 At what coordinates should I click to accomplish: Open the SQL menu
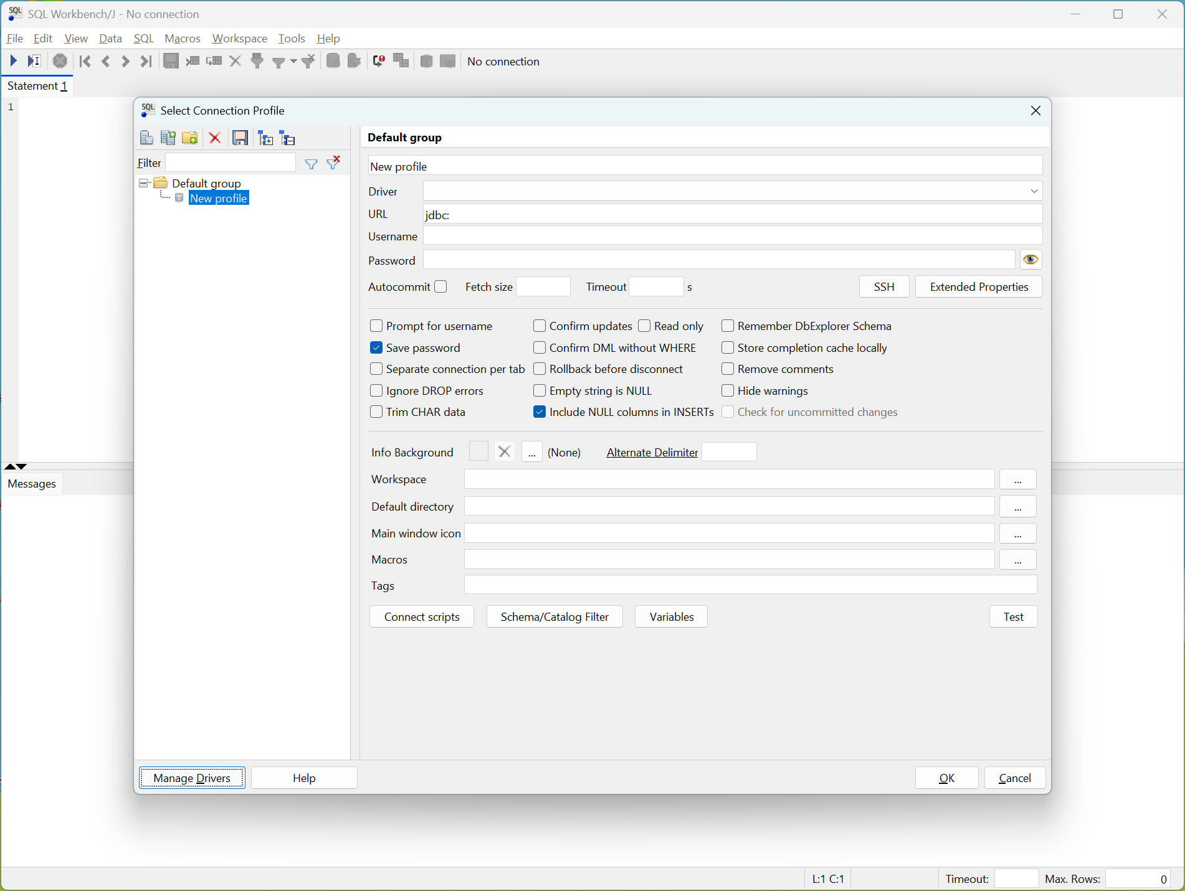click(144, 39)
